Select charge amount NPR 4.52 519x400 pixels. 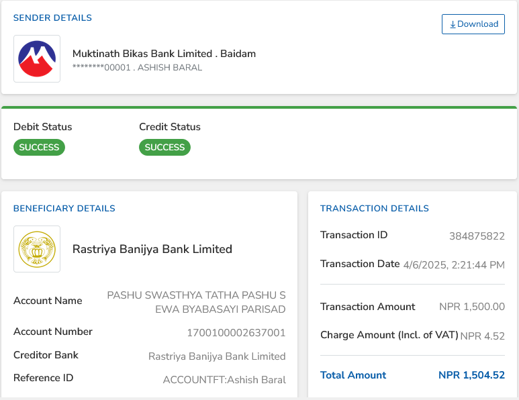point(483,336)
